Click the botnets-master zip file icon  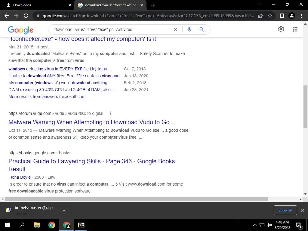8,210
